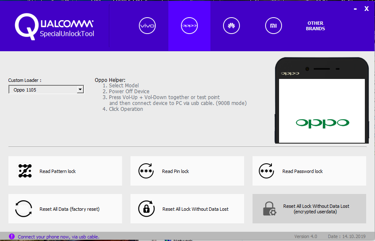375x241 pixels.
Task: Click the '2. Power Off Device' instruction
Action: [126, 92]
